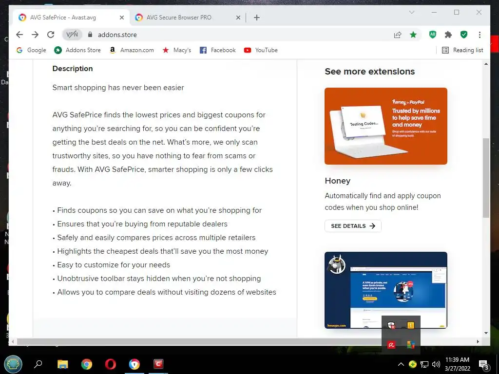
Task: Click SEE DETAILS button for Honey
Action: point(353,226)
